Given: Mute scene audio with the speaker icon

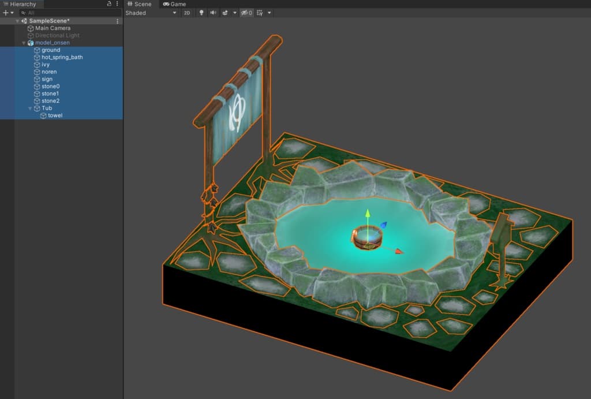Looking at the screenshot, I should click(x=213, y=13).
